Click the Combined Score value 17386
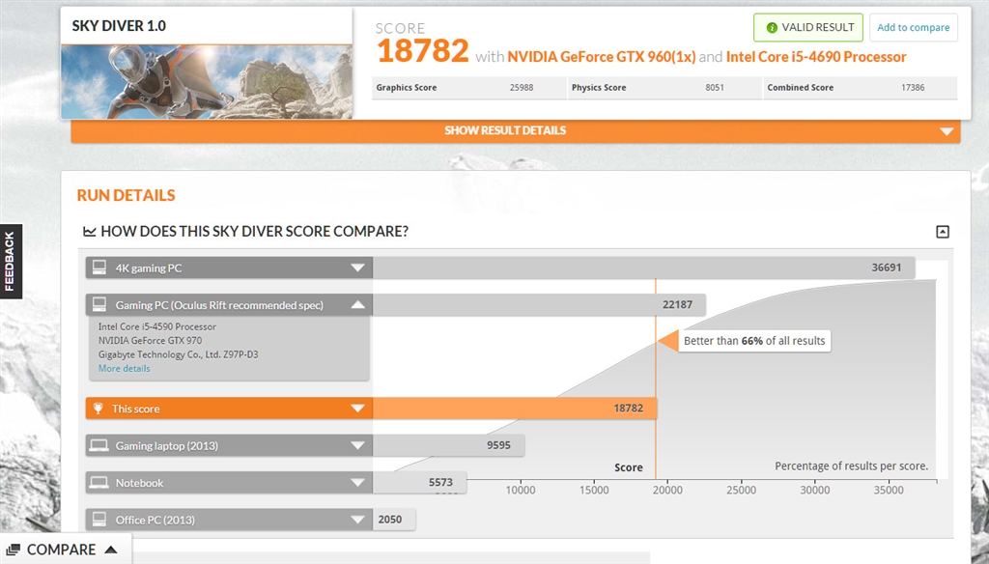989x564 pixels. pyautogui.click(x=912, y=88)
